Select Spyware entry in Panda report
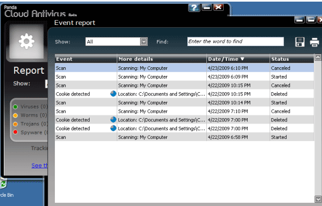 click(30, 132)
